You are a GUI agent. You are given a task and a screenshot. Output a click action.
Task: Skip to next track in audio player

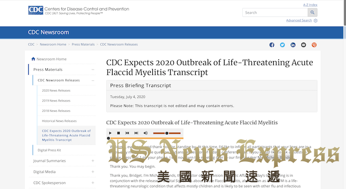coord(136,133)
